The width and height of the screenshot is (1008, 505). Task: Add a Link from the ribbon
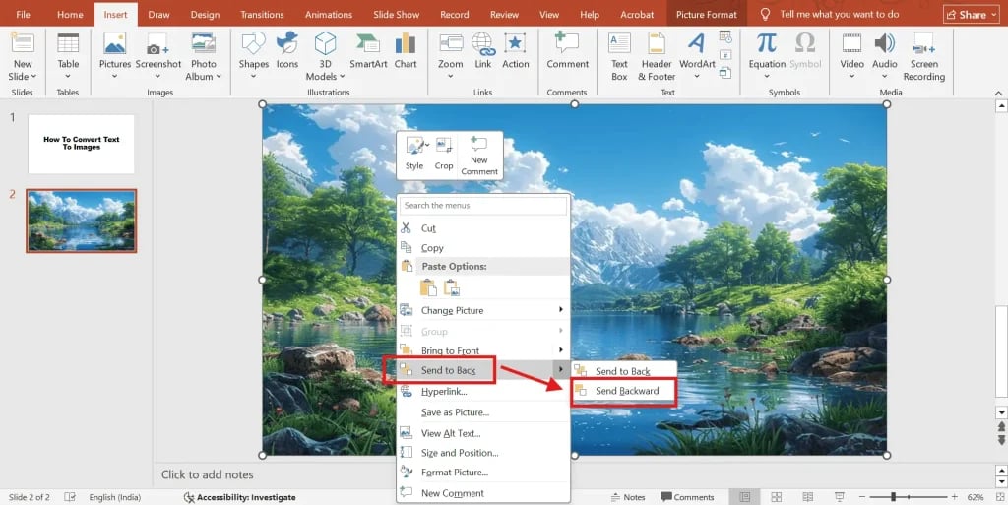482,50
